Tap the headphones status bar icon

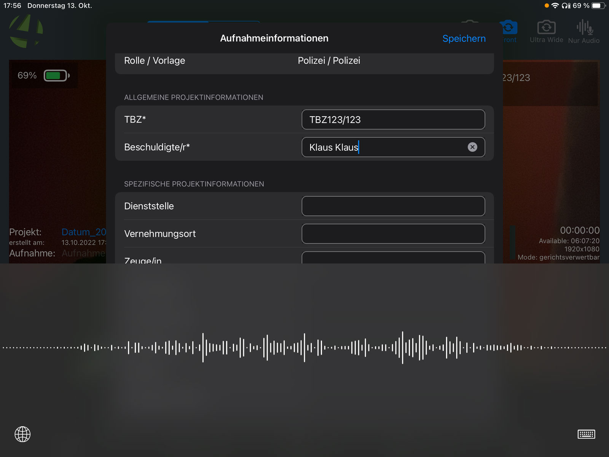tap(566, 6)
